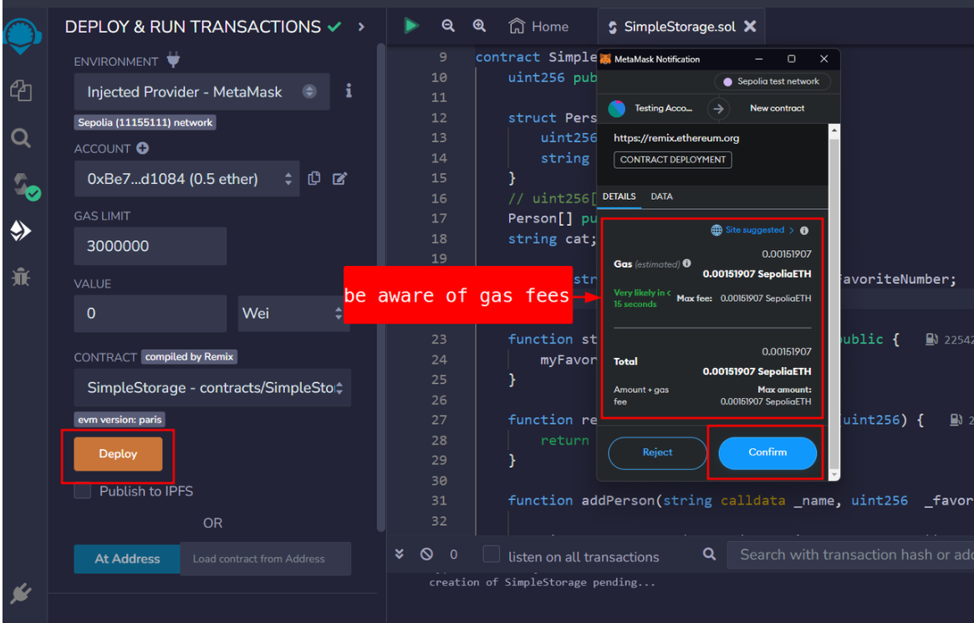Click the orange Deploy button
974x623 pixels.
click(118, 453)
